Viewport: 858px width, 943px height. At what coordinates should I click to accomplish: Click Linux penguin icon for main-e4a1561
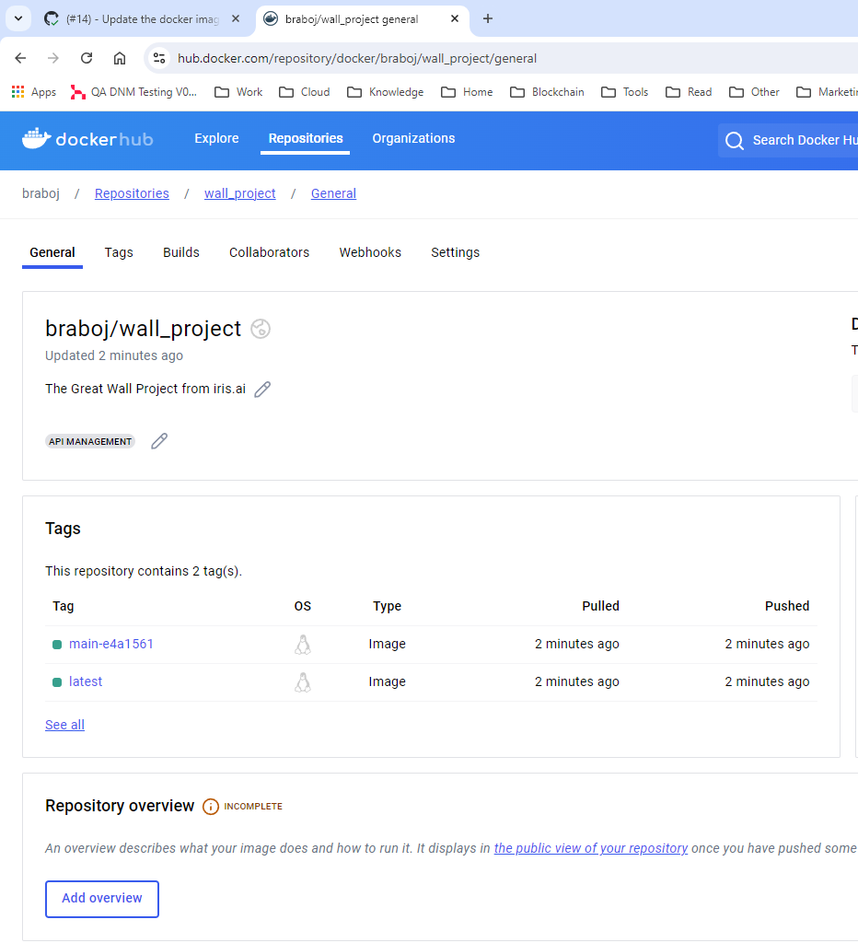[303, 645]
